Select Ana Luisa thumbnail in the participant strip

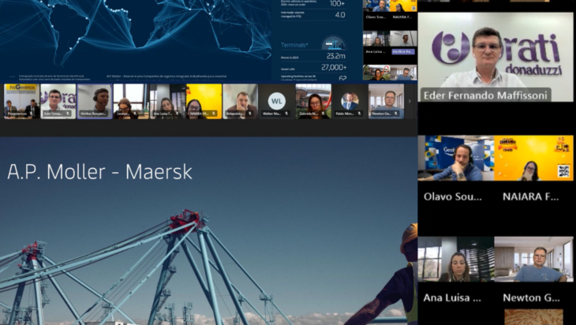(x=167, y=101)
